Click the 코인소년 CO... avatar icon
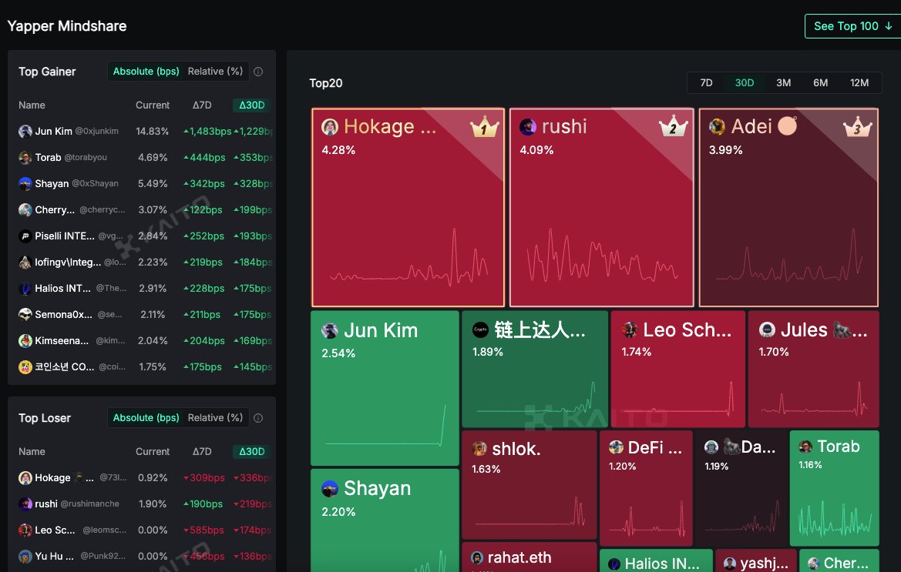Viewport: 901px width, 572px height. click(25, 366)
